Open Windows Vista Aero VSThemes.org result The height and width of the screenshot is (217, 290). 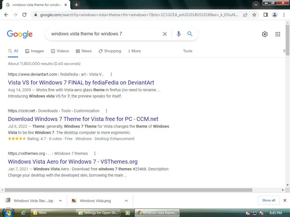pos(73,162)
